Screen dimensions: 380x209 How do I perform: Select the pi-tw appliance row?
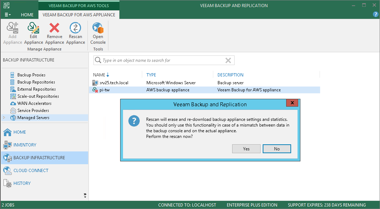point(204,90)
